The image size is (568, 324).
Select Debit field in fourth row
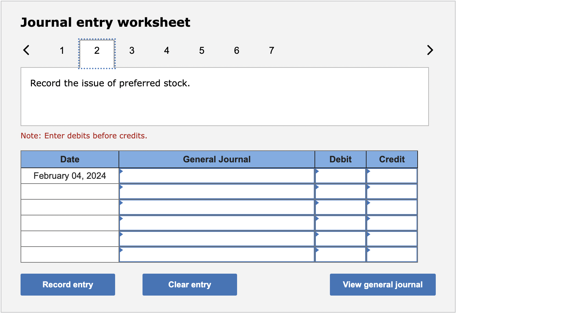click(341, 223)
